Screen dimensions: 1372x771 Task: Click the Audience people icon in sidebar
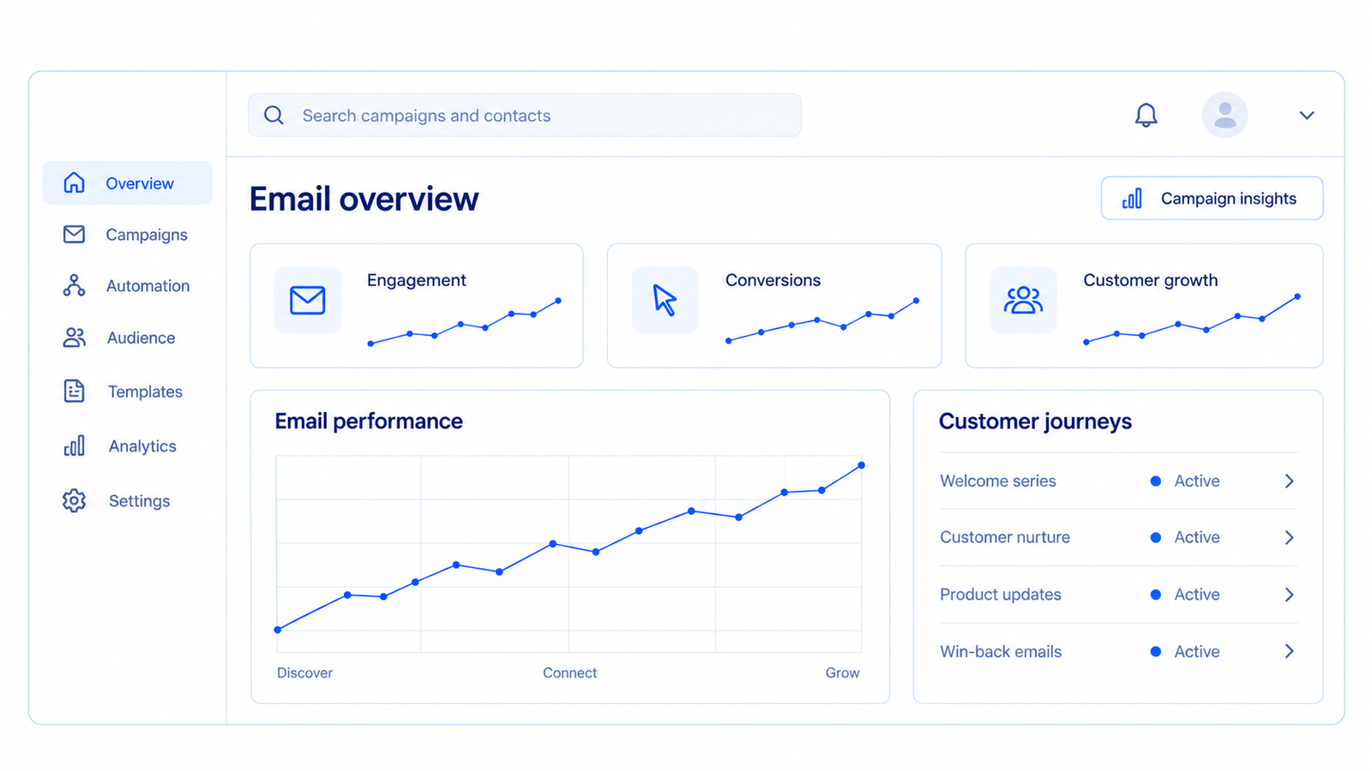tap(75, 338)
